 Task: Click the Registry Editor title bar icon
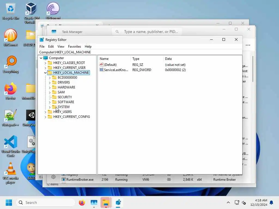pyautogui.click(x=42, y=40)
